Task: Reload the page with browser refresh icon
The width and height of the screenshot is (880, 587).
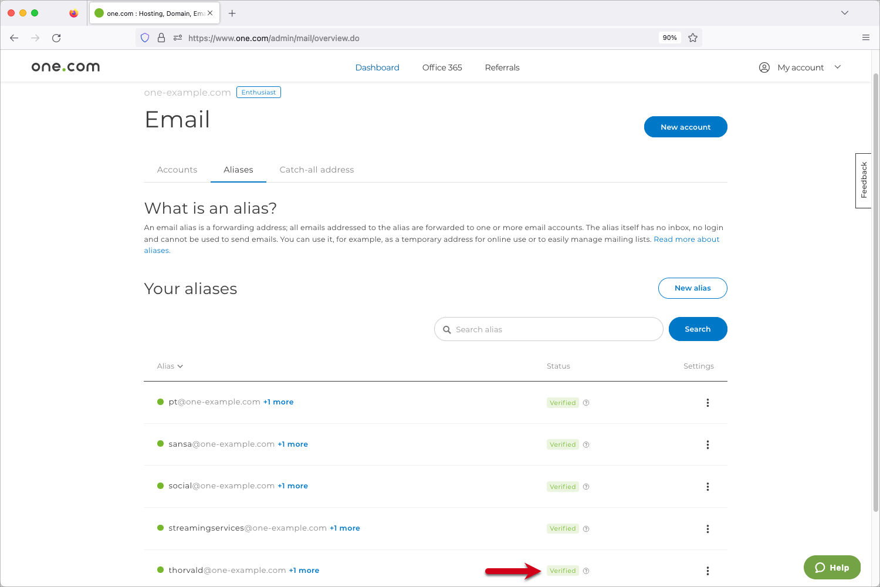Action: (x=56, y=38)
